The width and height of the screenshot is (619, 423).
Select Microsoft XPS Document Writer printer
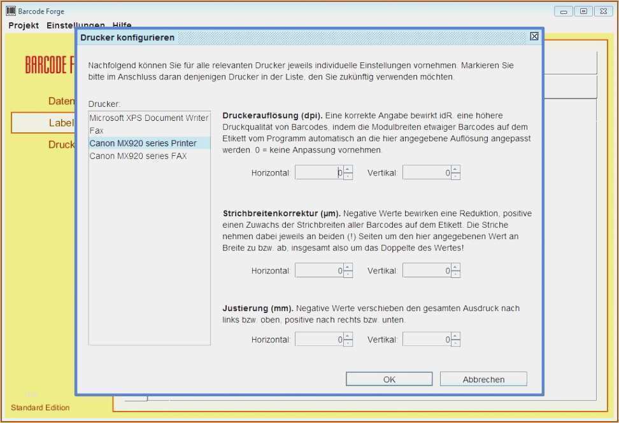[x=149, y=118]
